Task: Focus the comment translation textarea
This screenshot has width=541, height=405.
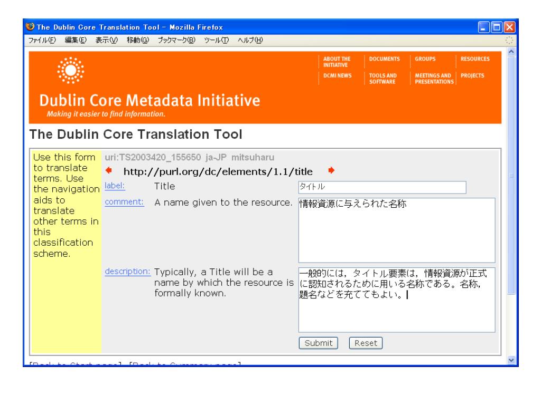Action: (x=397, y=230)
